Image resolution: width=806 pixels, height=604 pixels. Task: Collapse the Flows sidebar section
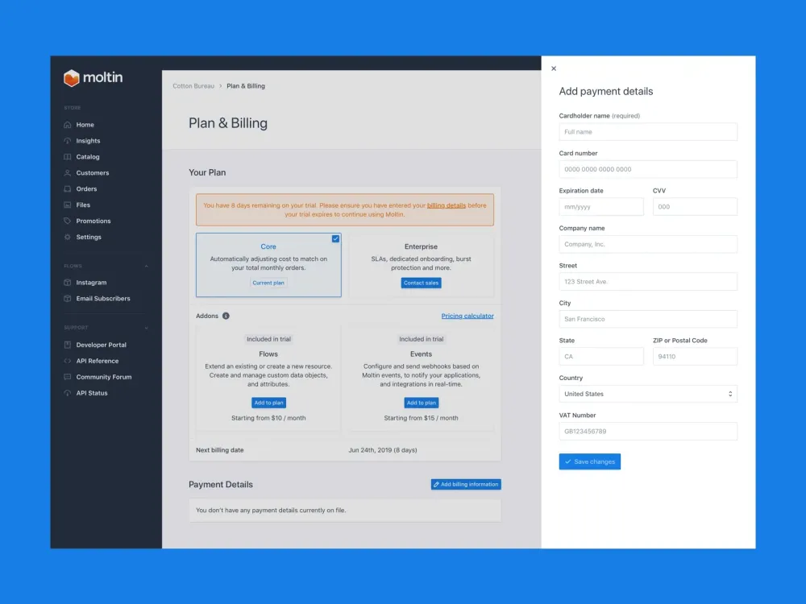point(146,266)
